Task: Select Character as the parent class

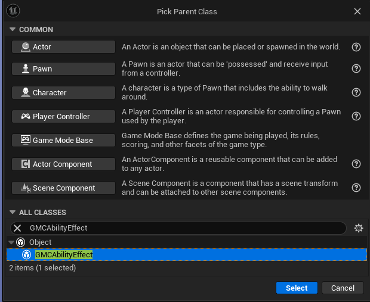Action: 63,92
